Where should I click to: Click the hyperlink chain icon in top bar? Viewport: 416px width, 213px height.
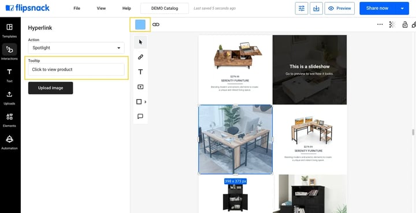coord(156,25)
